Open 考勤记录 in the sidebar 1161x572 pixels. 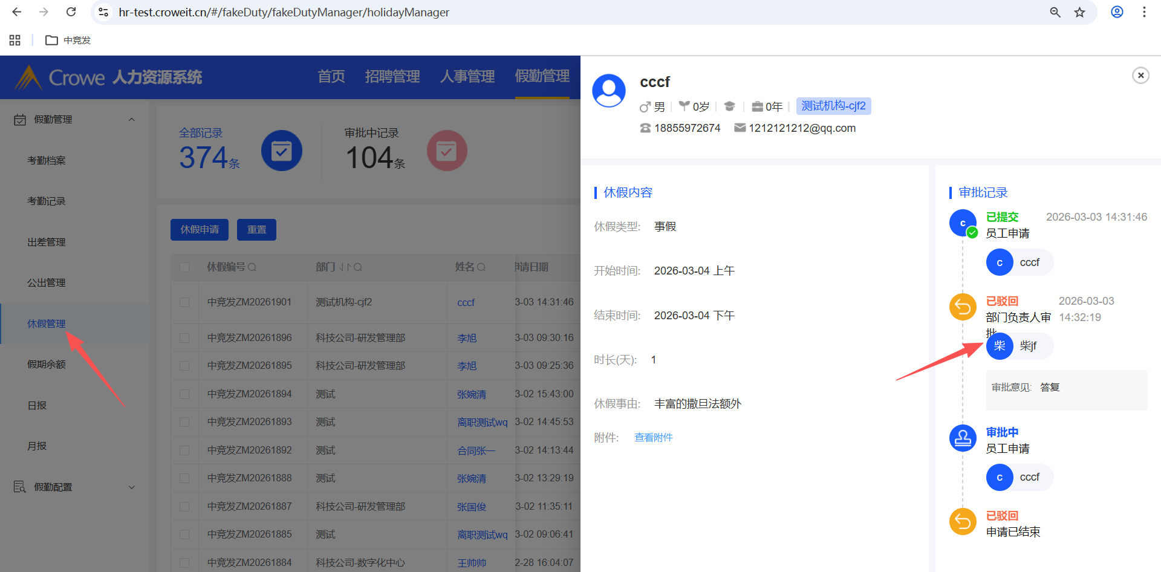(x=47, y=201)
